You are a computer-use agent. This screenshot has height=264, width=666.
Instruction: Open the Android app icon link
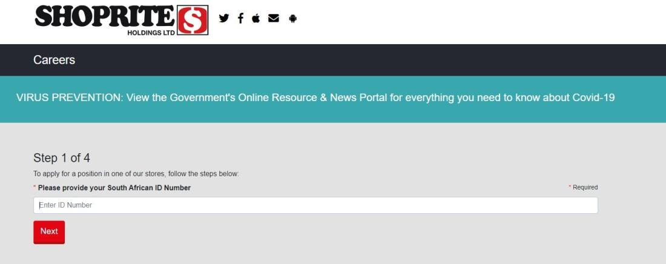pos(292,18)
